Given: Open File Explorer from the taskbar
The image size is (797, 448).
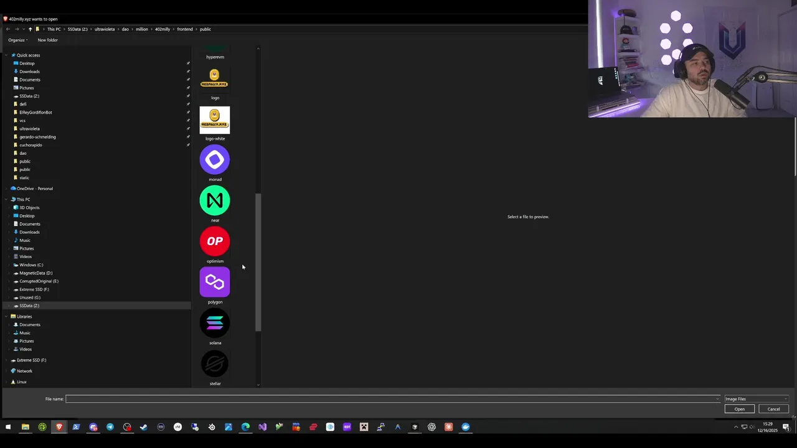Looking at the screenshot, I should (x=26, y=427).
